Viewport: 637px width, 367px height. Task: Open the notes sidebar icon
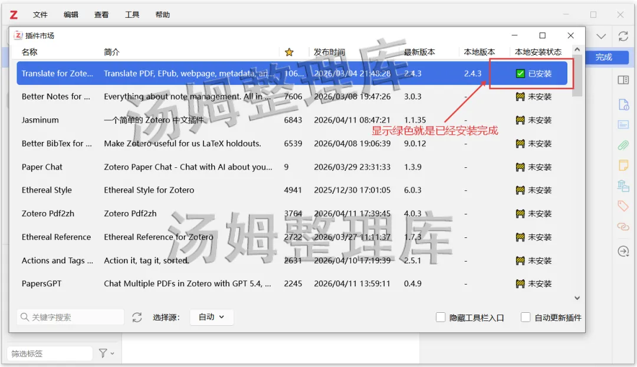(623, 165)
